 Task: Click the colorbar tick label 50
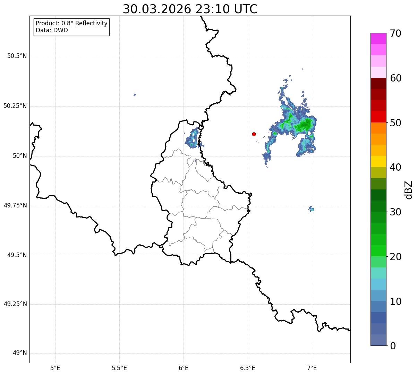pyautogui.click(x=395, y=123)
